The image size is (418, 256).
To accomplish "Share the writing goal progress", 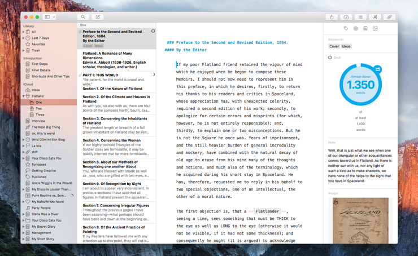I will pyautogui.click(x=378, y=69).
